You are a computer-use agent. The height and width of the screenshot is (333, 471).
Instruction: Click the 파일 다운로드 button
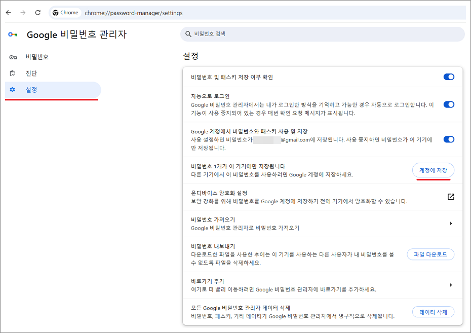[430, 254]
